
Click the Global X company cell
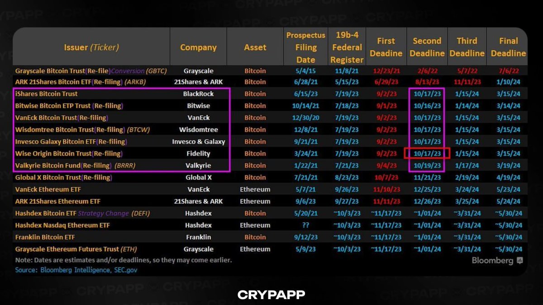[x=198, y=178]
